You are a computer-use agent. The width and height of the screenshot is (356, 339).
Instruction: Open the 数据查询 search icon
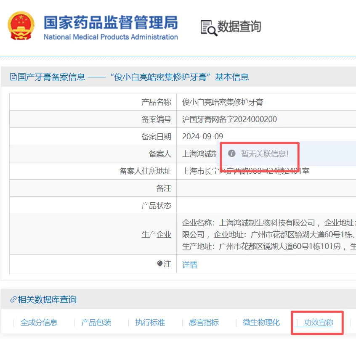(209, 28)
